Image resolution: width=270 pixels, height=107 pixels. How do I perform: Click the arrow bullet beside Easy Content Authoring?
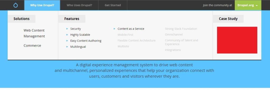[x=67, y=41]
